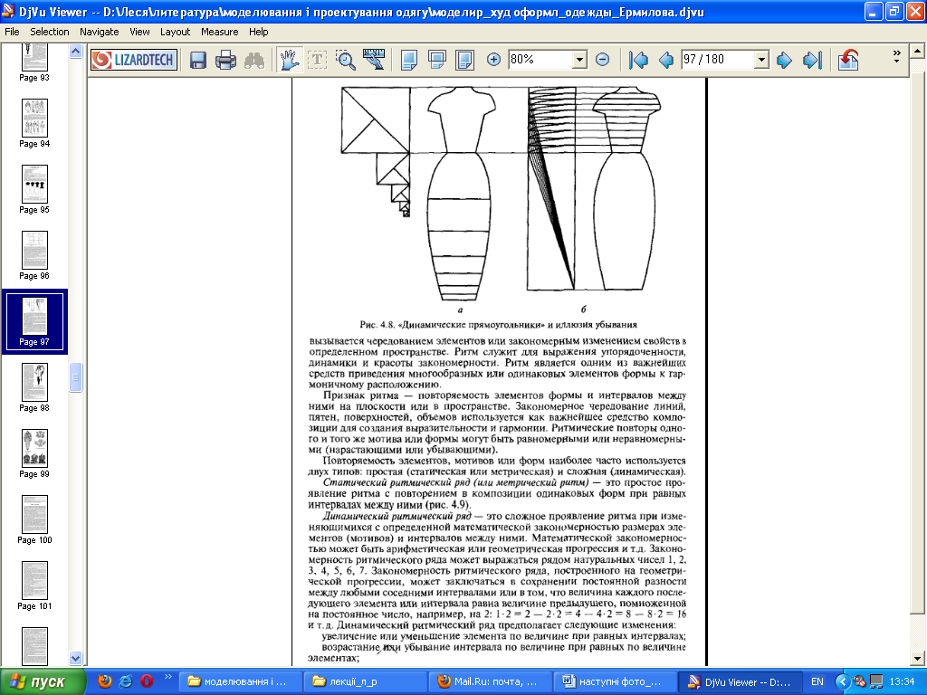Select the Page 96 thumbnail

click(34, 255)
